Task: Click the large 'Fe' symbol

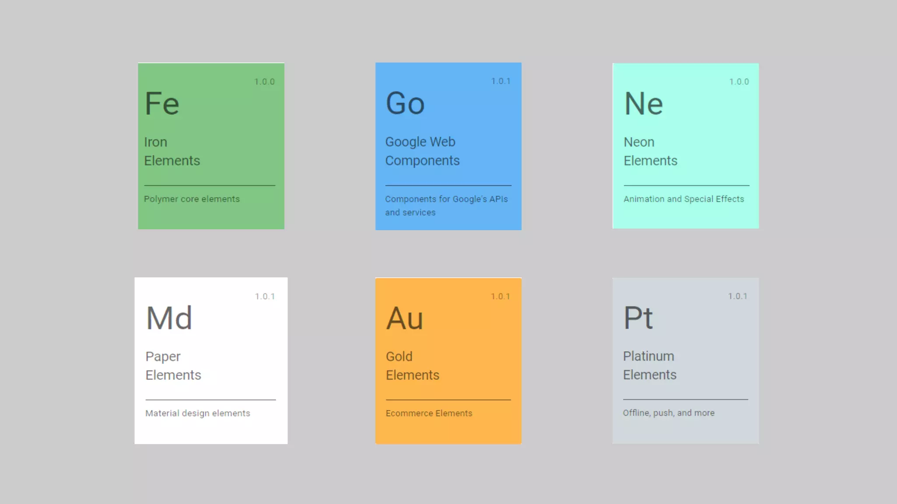Action: (162, 104)
